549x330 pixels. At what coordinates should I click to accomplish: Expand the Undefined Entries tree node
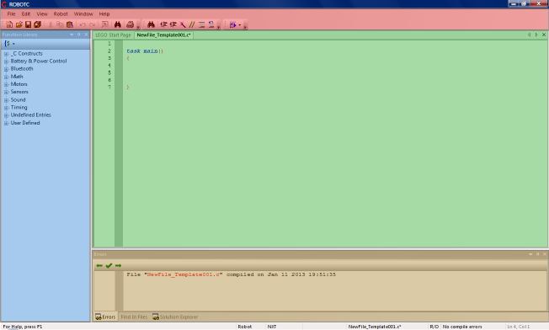(6, 115)
